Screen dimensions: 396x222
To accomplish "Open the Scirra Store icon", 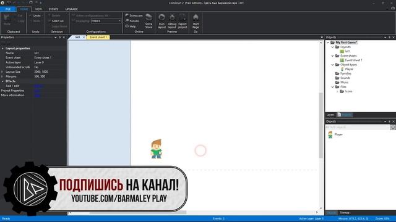I will click(148, 18).
